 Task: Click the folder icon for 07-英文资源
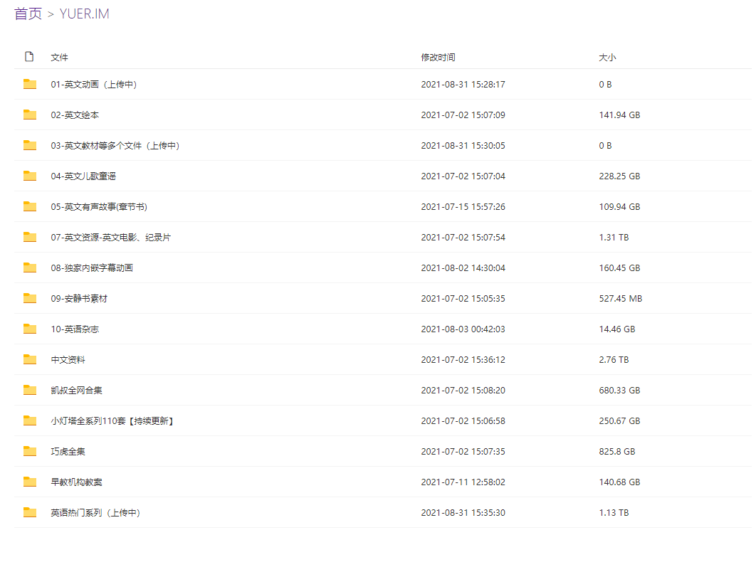[x=30, y=237]
